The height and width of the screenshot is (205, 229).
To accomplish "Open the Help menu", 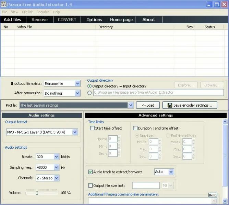I will [56, 12].
